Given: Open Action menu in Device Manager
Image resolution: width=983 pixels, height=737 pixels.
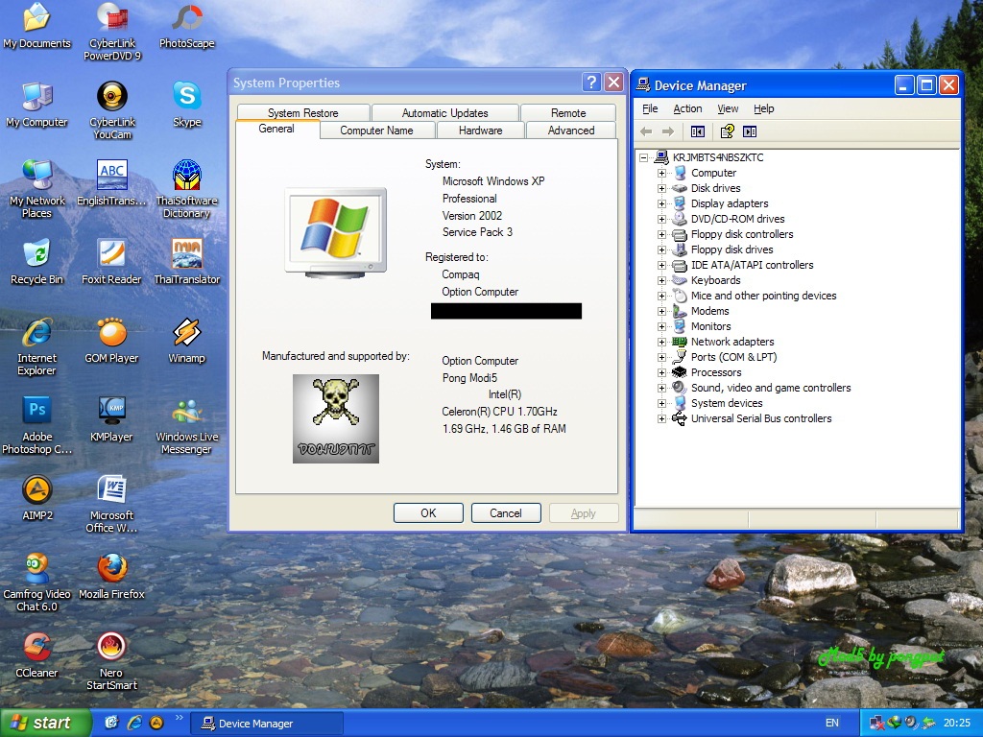Looking at the screenshot, I should point(687,109).
